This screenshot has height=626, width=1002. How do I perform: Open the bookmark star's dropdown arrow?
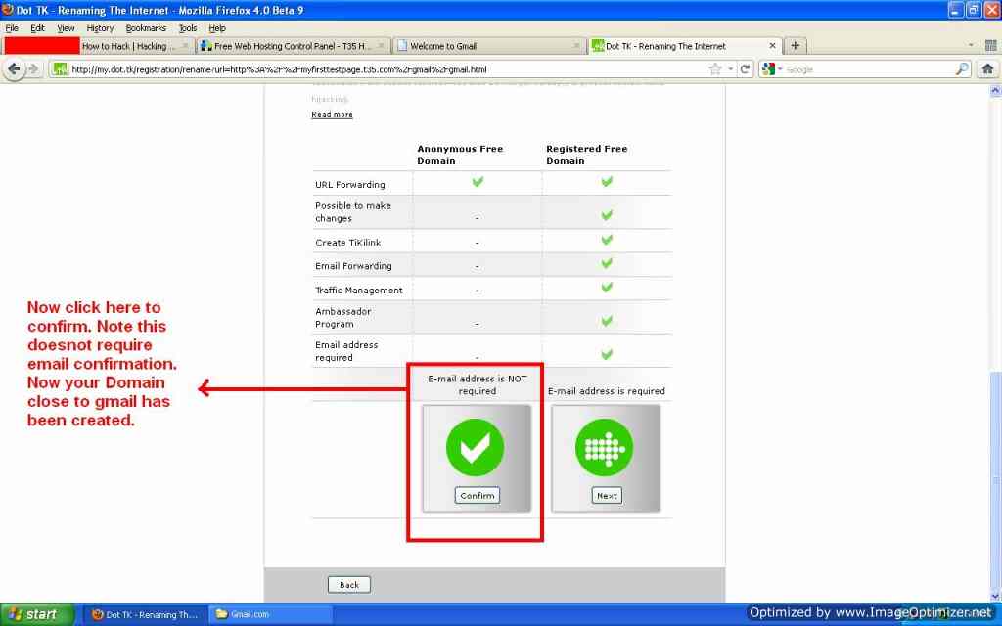point(731,68)
